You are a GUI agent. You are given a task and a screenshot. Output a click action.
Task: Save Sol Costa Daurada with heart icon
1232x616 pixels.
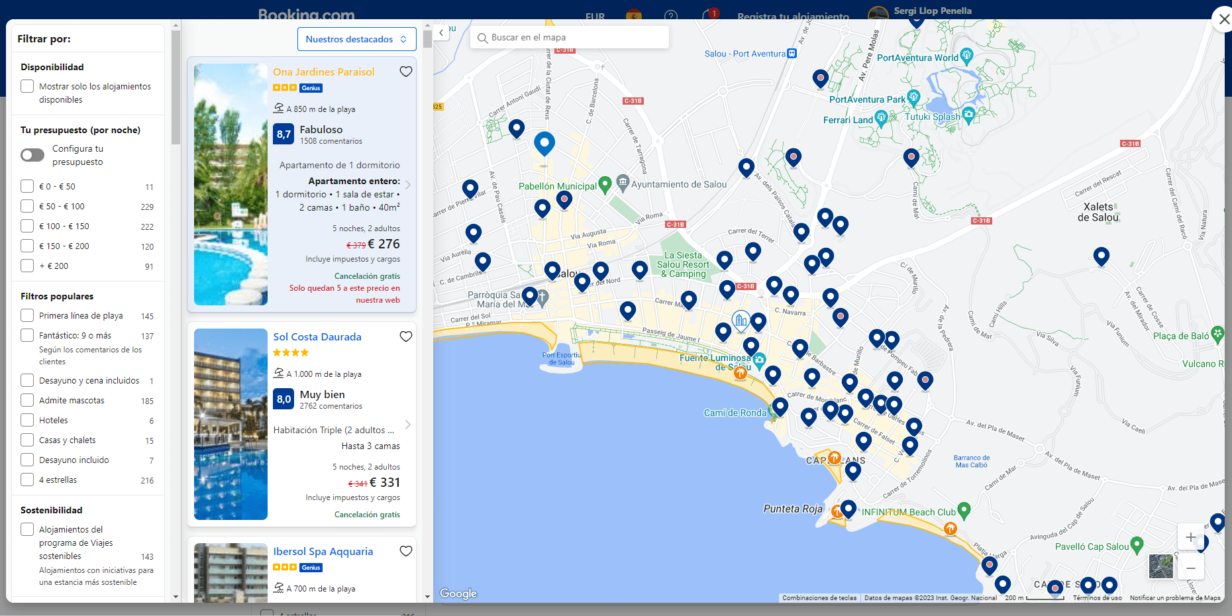[x=406, y=336]
